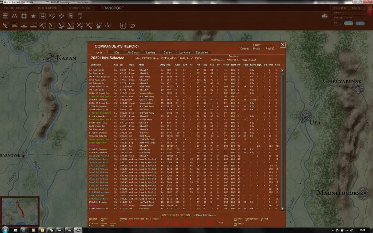
Task: Select the winding road move mode icon
Action: [5, 25]
